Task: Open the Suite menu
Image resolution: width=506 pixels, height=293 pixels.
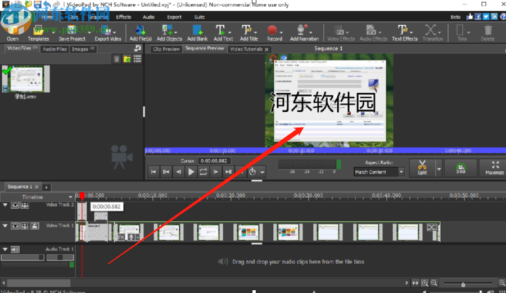Action: click(200, 17)
